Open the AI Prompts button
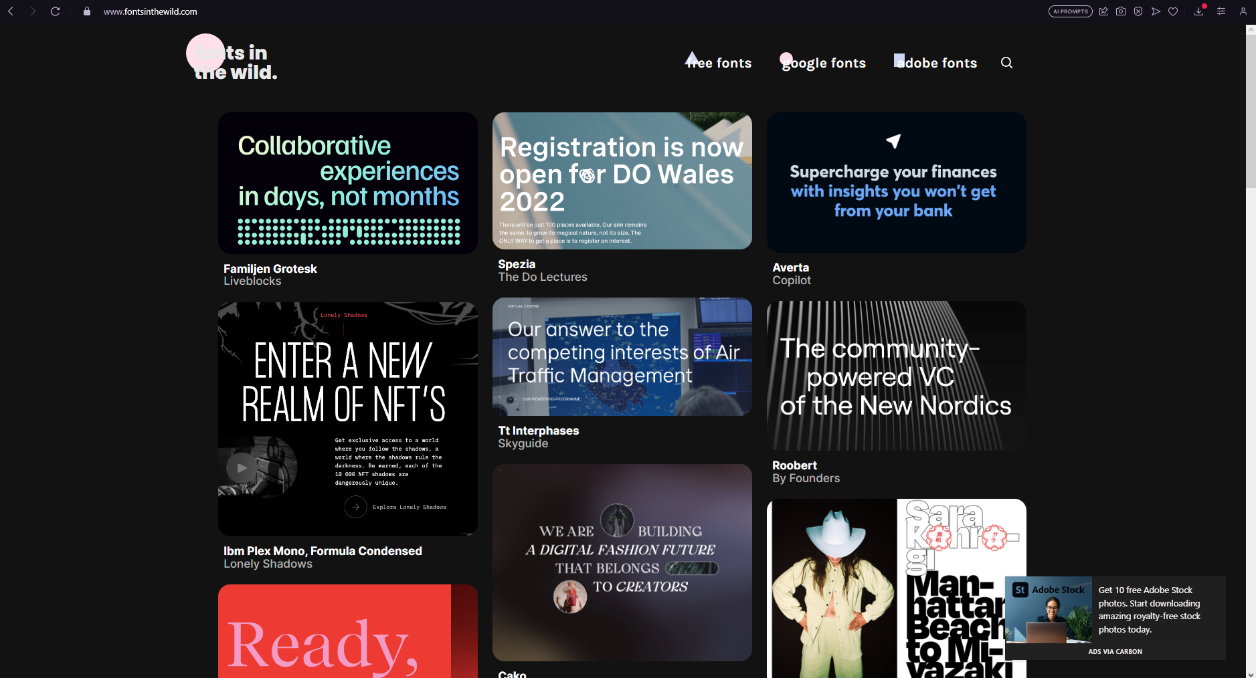 tap(1070, 11)
